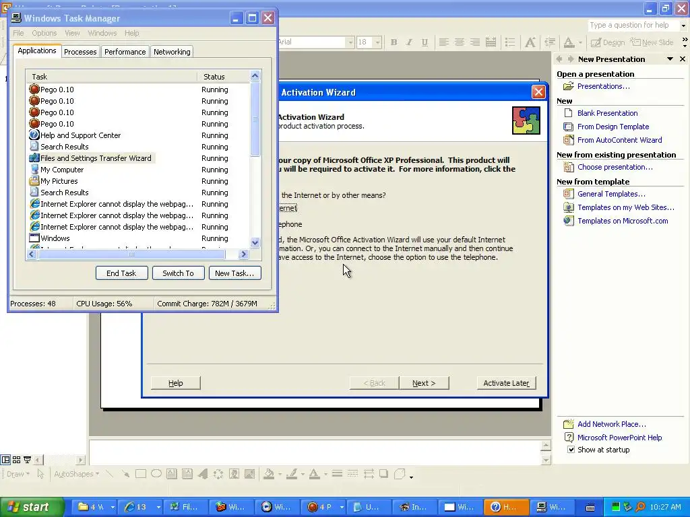Click the Windows Start button
The image size is (690, 517).
(32, 507)
